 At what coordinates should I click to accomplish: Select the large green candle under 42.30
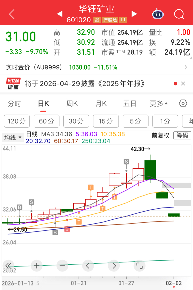150,170
